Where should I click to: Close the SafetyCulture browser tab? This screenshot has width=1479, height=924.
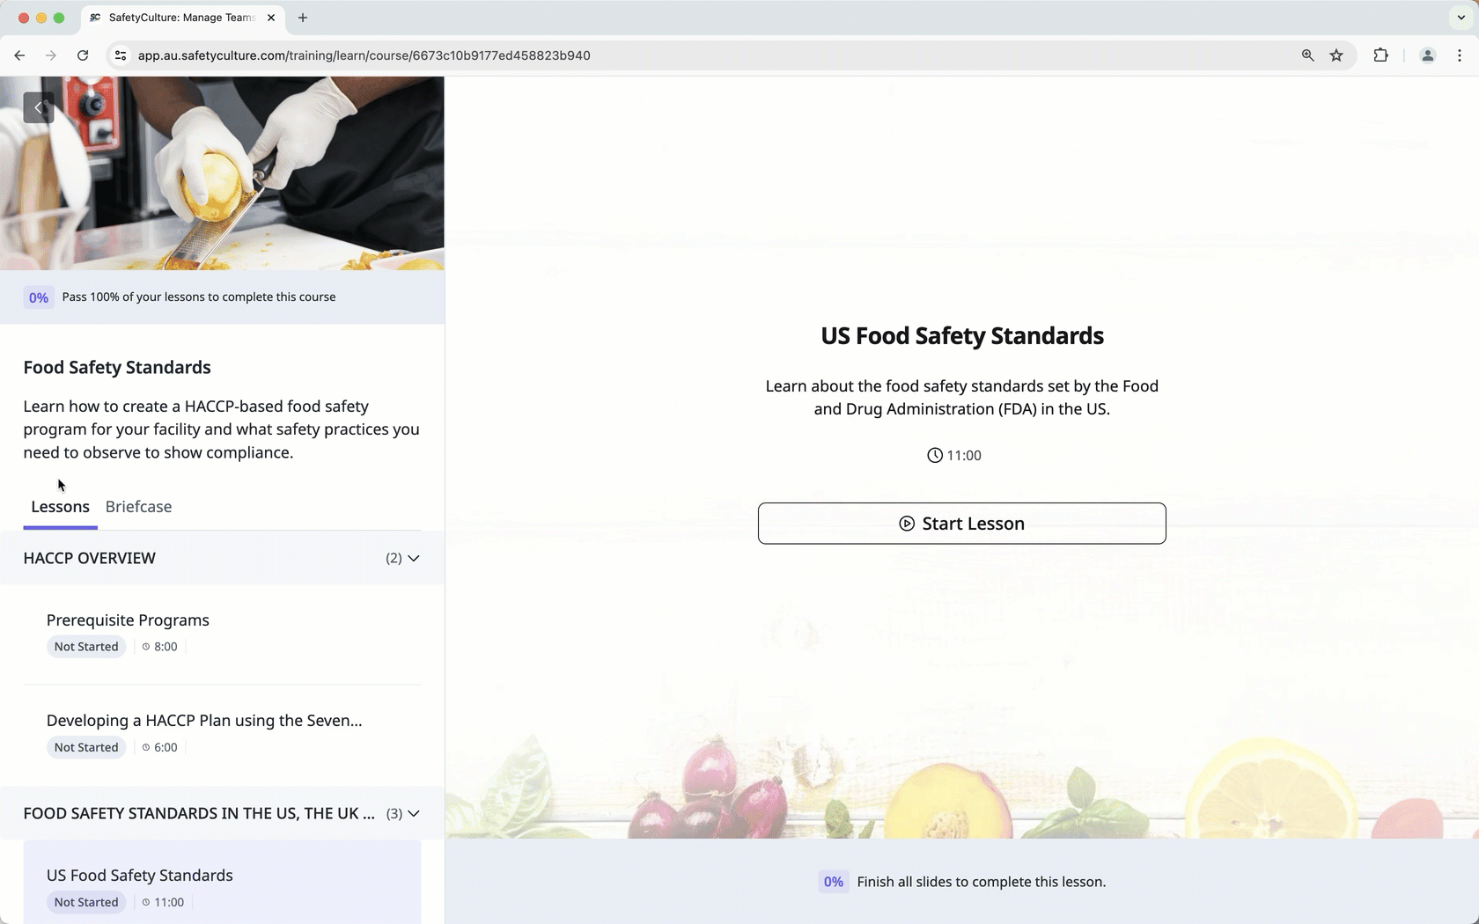[x=271, y=18]
